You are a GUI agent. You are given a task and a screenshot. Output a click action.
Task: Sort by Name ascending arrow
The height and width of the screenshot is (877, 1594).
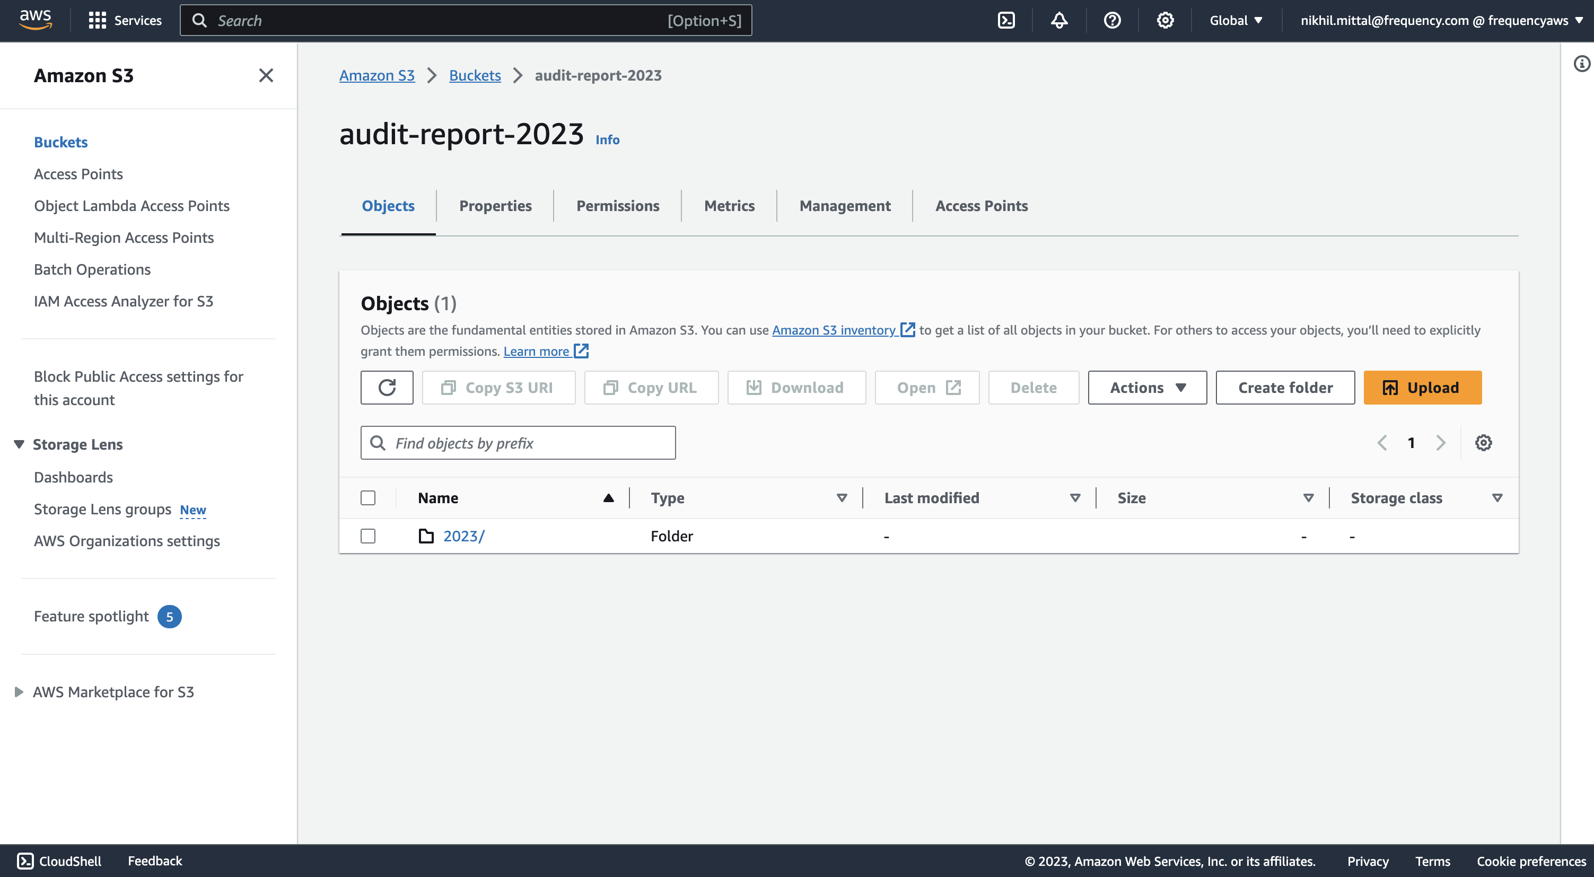pyautogui.click(x=609, y=497)
